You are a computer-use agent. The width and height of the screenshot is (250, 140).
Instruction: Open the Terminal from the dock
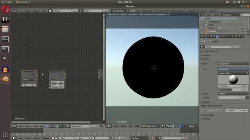click(x=5, y=49)
